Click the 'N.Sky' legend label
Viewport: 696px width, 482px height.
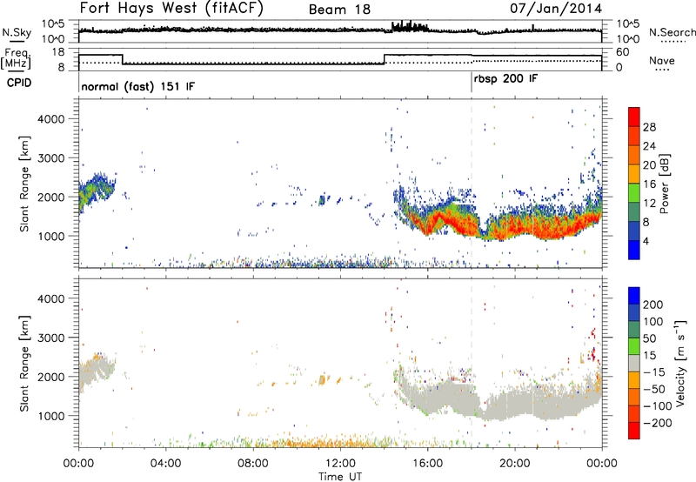click(17, 32)
